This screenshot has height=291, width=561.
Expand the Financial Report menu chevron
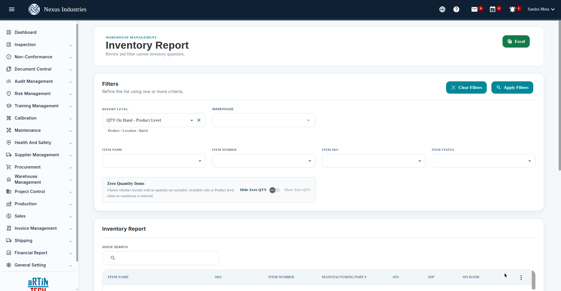click(x=70, y=253)
